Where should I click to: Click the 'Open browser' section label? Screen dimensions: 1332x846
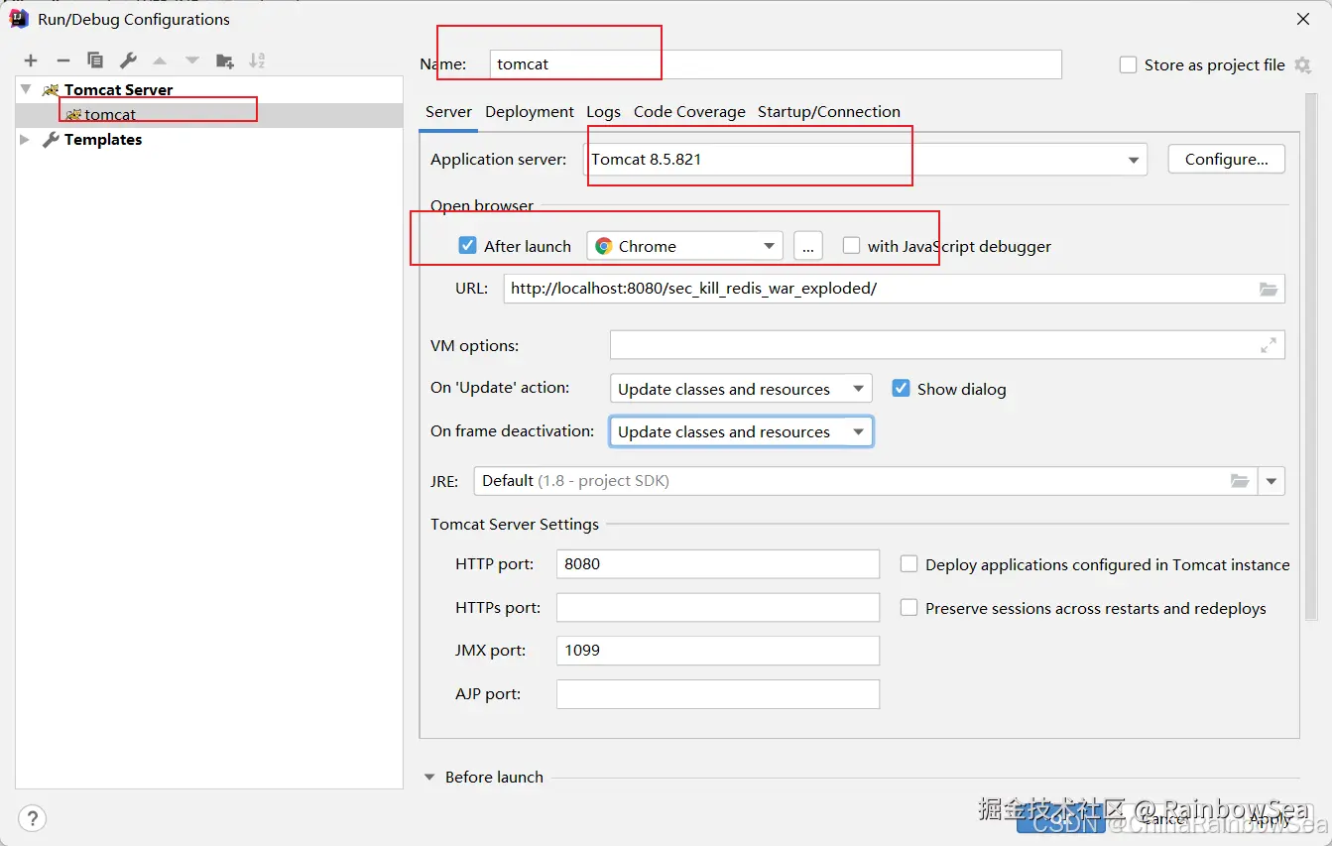pyautogui.click(x=482, y=206)
